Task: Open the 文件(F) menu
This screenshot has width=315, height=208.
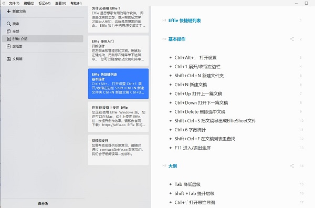Action: pyautogui.click(x=14, y=3)
